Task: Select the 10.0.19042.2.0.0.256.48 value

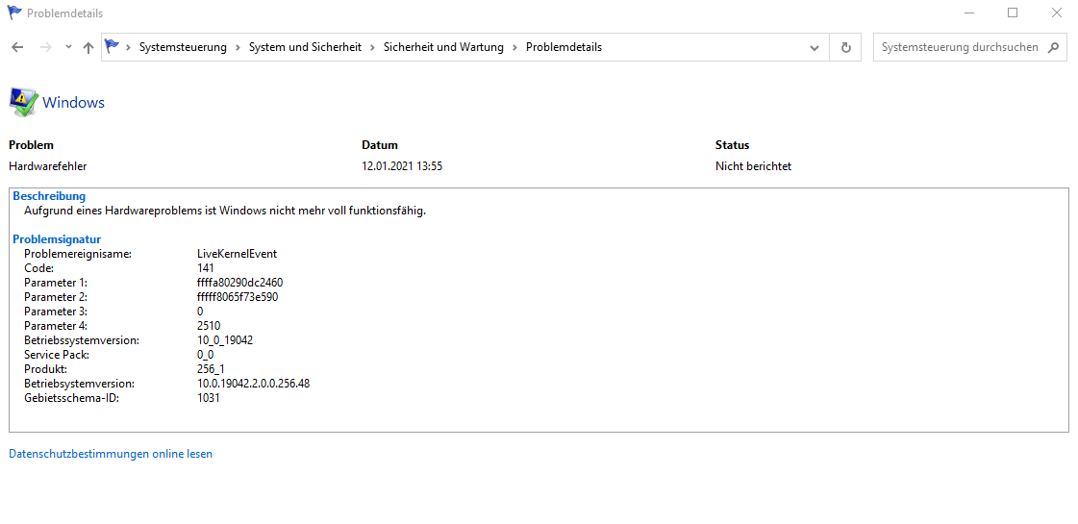Action: 254,383
